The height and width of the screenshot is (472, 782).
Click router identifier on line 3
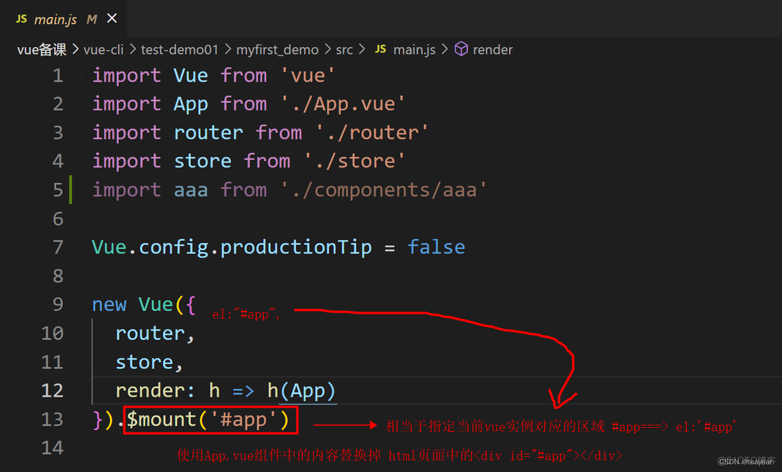coord(209,133)
